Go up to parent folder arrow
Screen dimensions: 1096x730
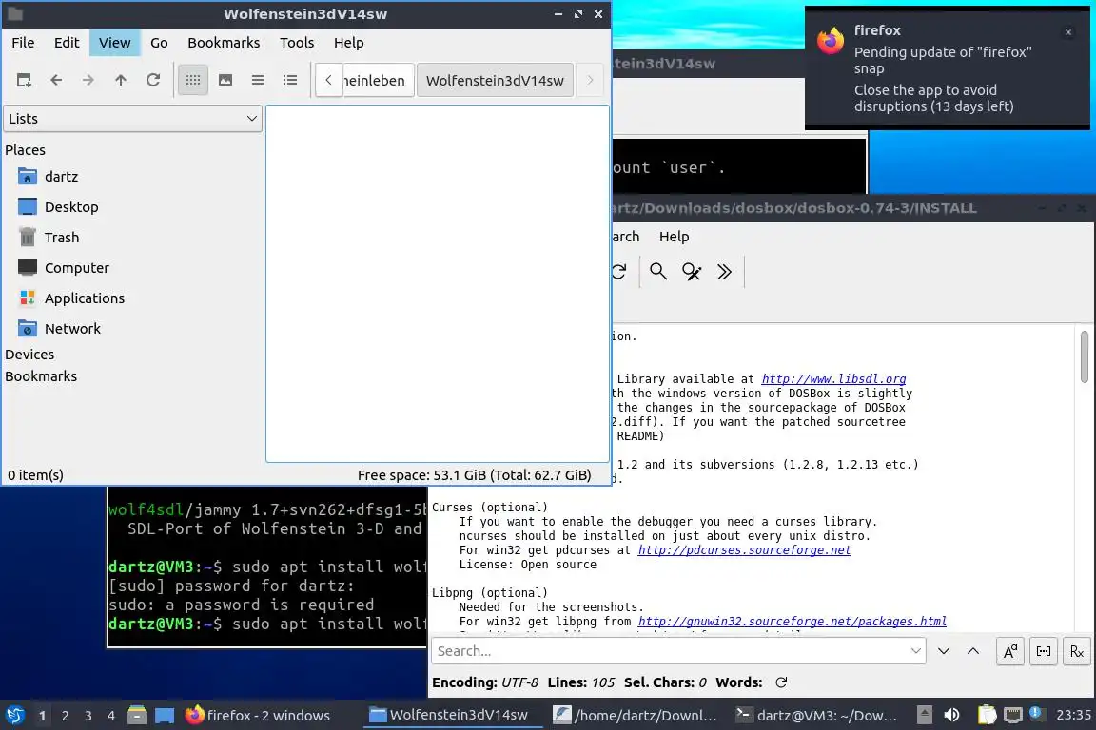[121, 81]
